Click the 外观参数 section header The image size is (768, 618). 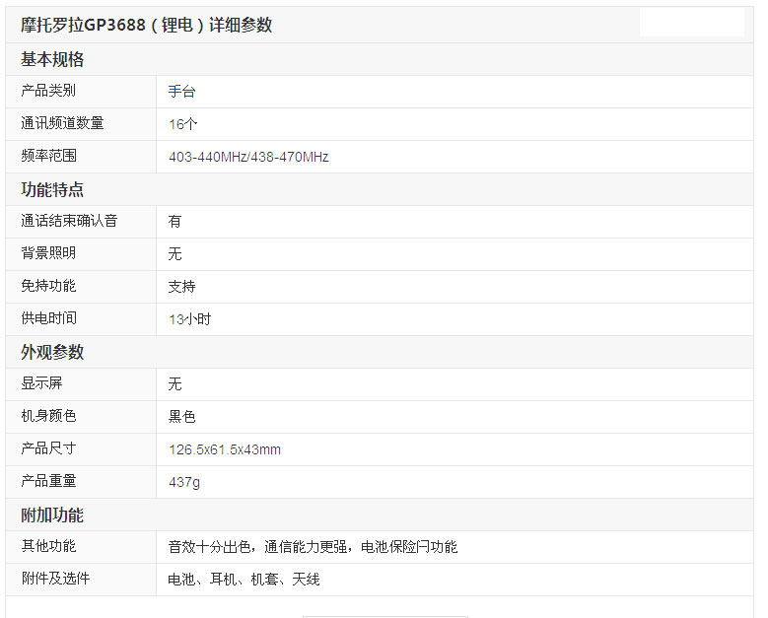click(52, 352)
